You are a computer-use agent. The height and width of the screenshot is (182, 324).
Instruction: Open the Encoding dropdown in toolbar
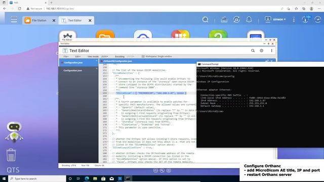(130, 56)
